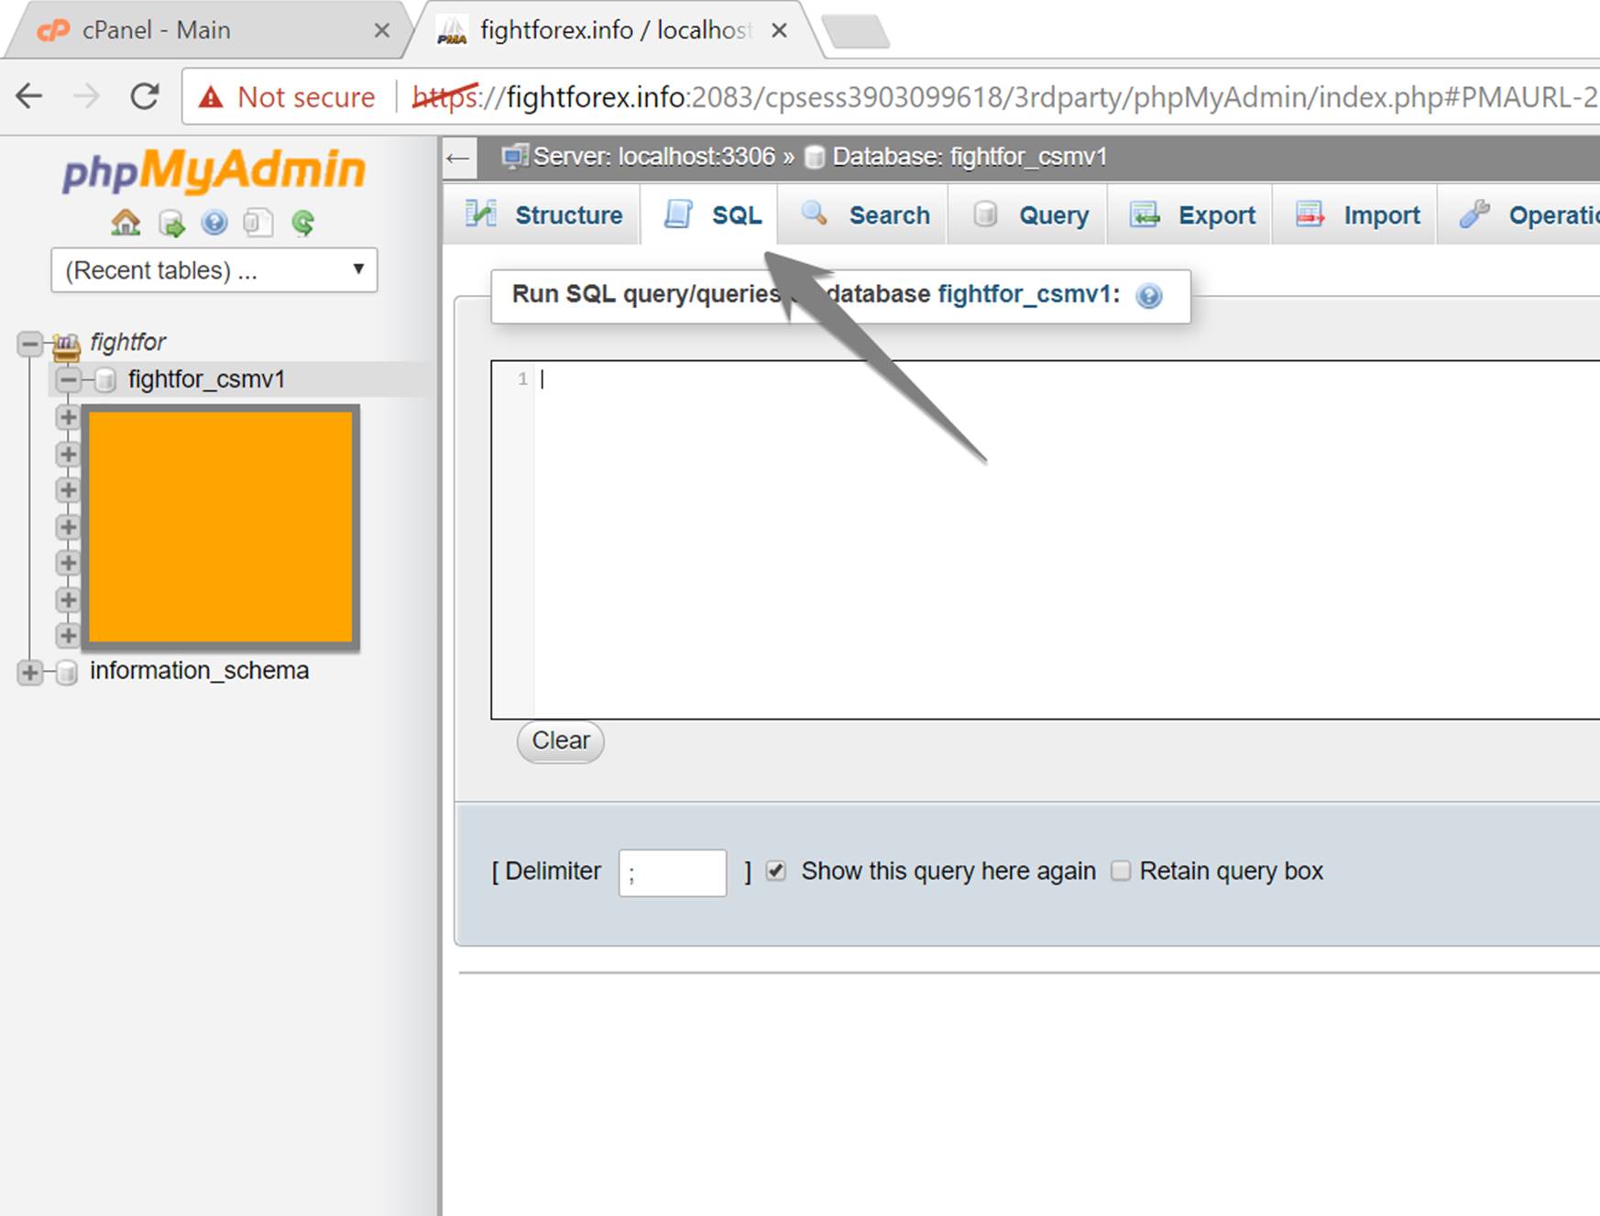Click the Not secure warning icon
The width and height of the screenshot is (1600, 1216).
click(x=211, y=97)
